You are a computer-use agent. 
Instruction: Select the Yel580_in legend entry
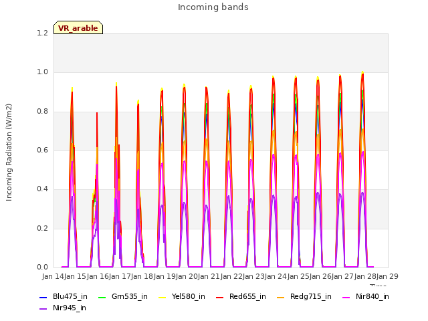point(182,296)
